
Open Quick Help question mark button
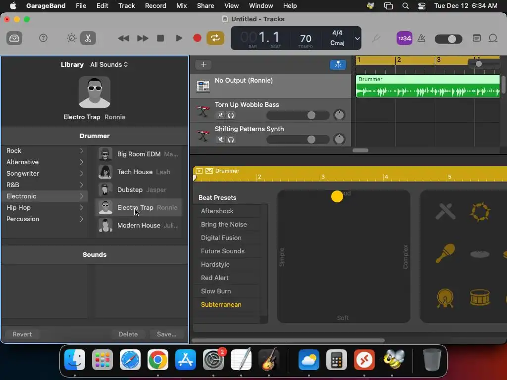point(43,38)
